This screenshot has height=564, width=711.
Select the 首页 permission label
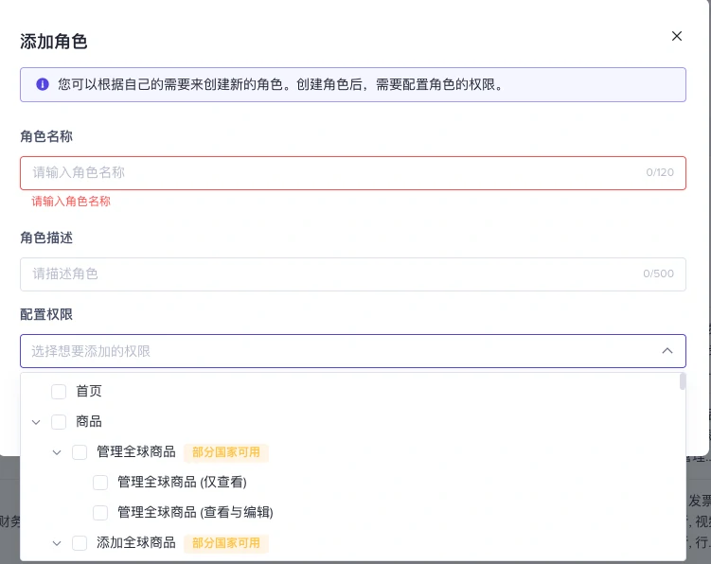point(89,392)
